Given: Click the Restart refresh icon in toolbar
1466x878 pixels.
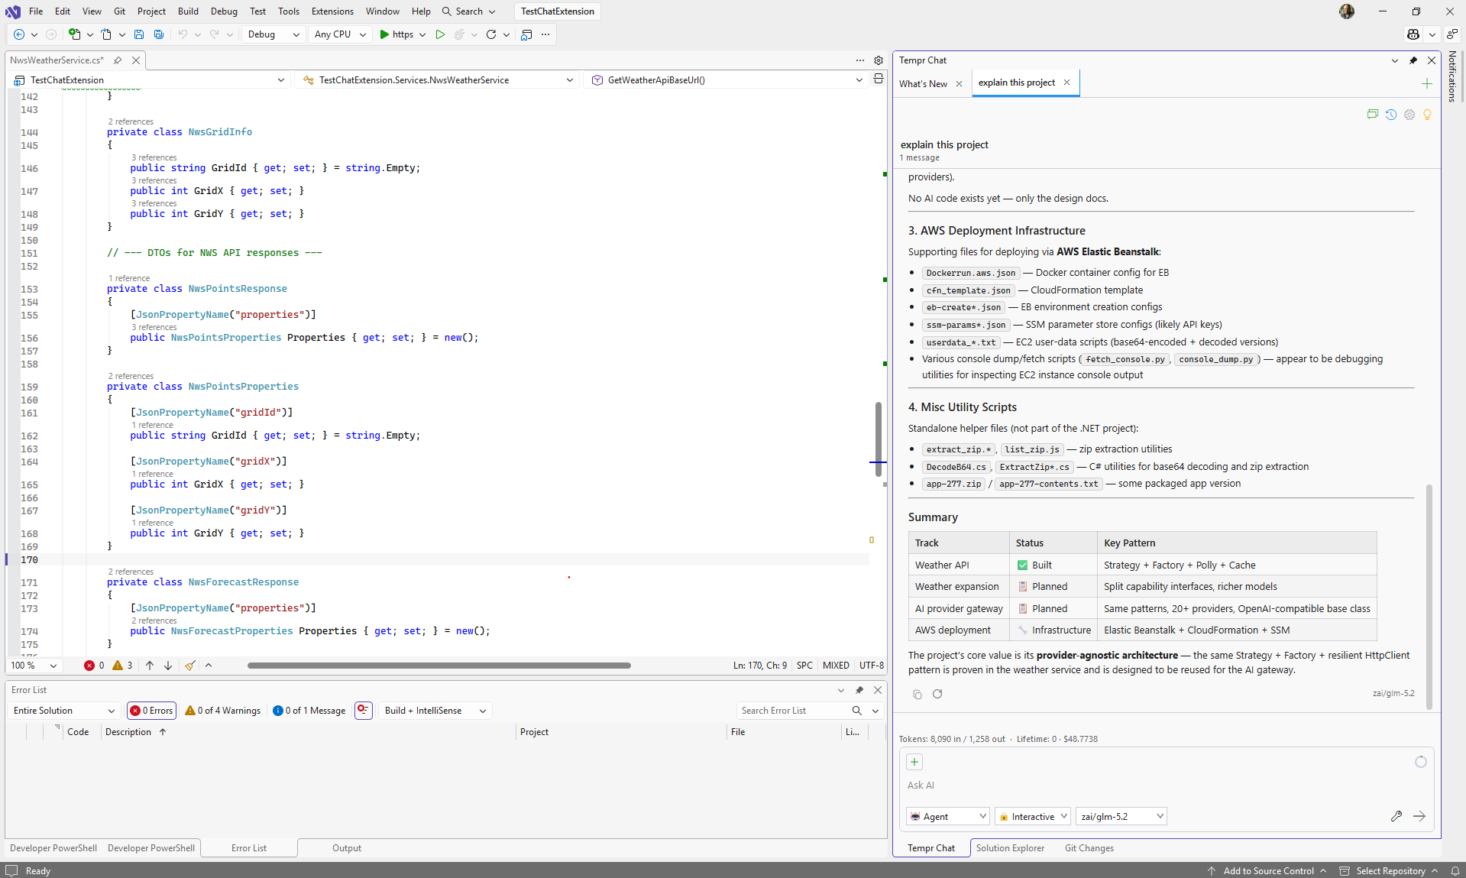Looking at the screenshot, I should coord(491,34).
